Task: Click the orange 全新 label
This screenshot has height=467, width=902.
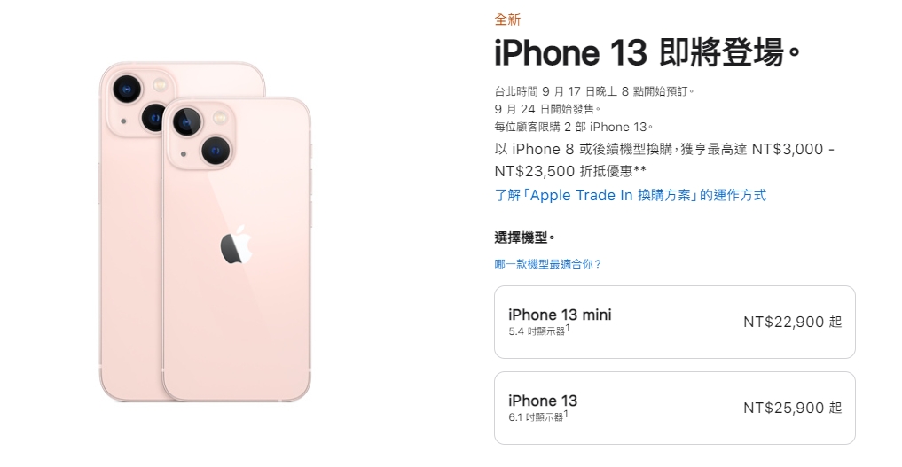Action: (x=507, y=20)
